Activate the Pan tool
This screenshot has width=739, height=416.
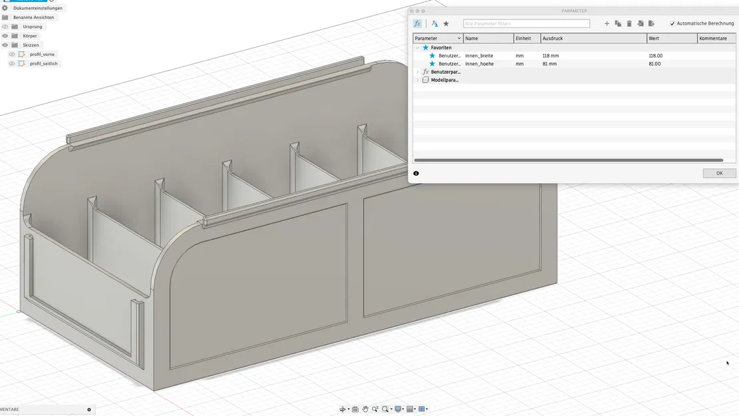pos(365,409)
